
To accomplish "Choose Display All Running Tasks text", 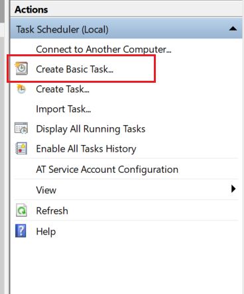I will pos(91,129).
